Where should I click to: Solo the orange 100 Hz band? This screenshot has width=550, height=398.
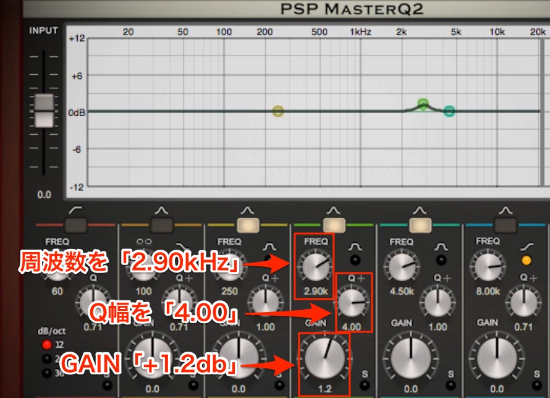tap(193, 386)
